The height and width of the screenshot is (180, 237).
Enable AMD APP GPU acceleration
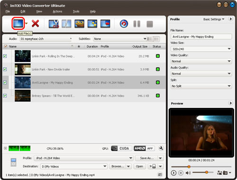point(144,148)
